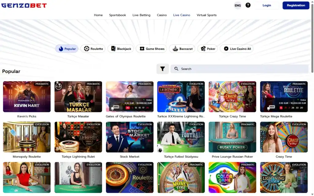Click the Monopoly Roulette title

click(x=27, y=156)
